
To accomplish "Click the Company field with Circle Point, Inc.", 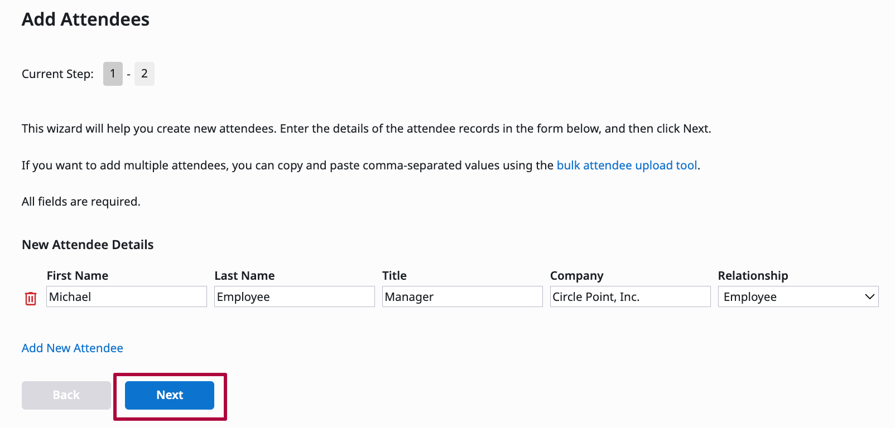I will [630, 297].
